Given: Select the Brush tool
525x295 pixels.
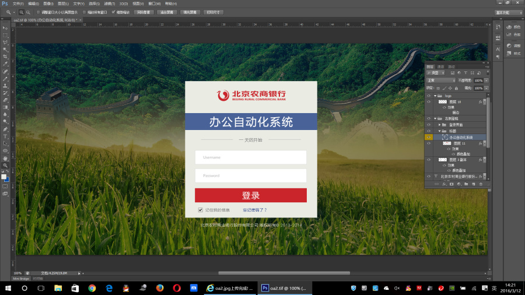Looking at the screenshot, I should coord(5,79).
